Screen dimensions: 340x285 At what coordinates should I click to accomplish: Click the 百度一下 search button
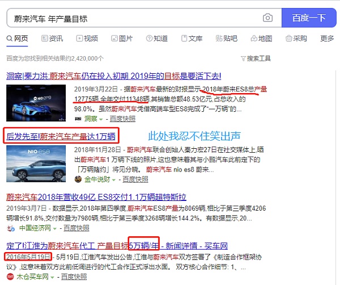tap(309, 18)
